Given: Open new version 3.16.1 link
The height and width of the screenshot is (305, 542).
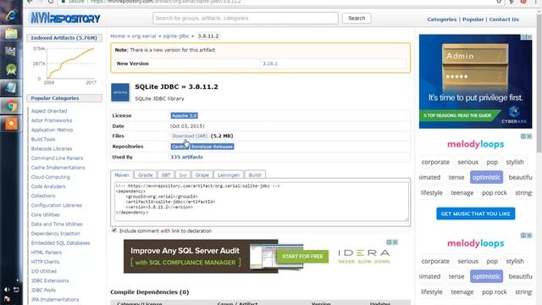Looking at the screenshot, I should (269, 64).
